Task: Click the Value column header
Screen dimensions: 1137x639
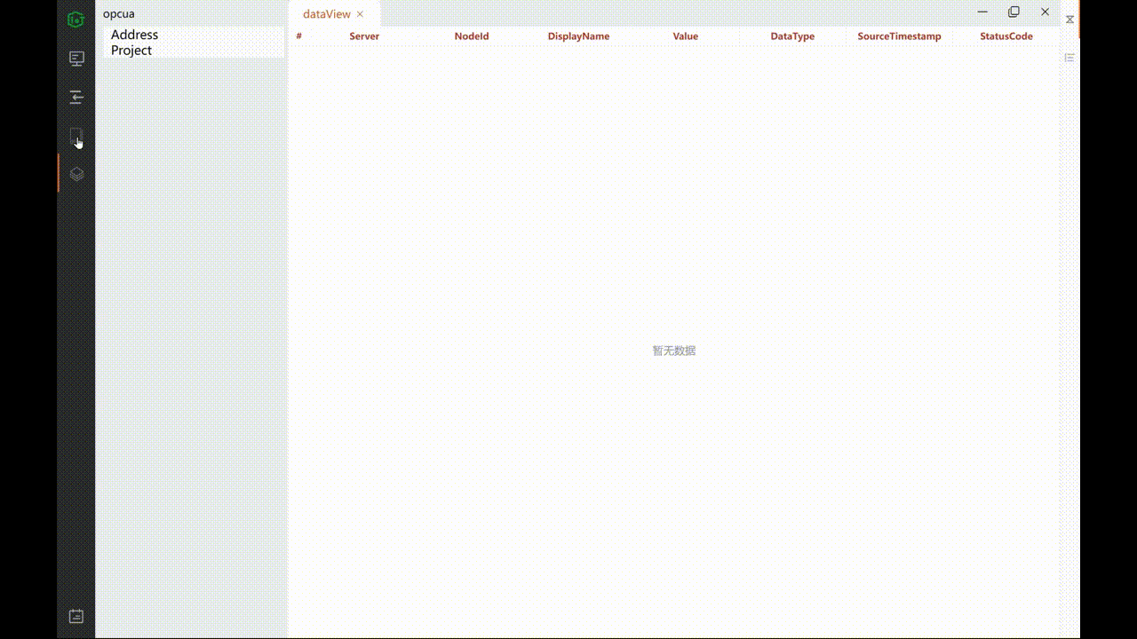Action: coord(686,36)
